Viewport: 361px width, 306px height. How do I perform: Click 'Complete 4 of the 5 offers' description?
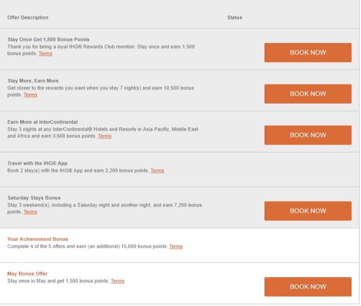point(87,246)
